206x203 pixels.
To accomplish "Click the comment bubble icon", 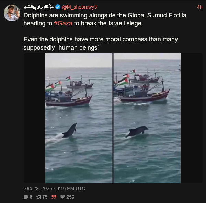I will click(x=26, y=197).
